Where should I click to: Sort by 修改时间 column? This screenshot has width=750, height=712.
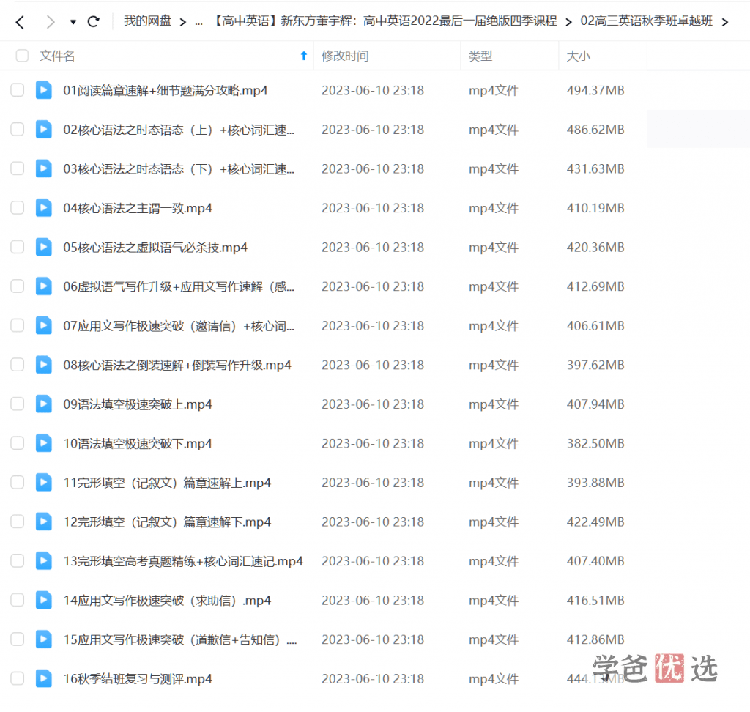(x=345, y=56)
